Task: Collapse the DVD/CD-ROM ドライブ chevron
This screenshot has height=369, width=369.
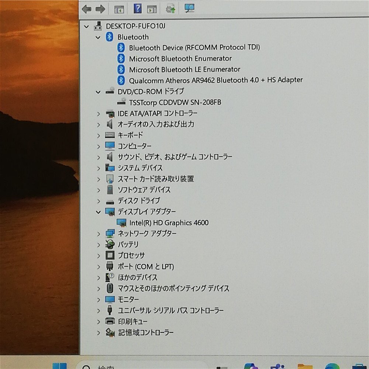Action: 98,92
